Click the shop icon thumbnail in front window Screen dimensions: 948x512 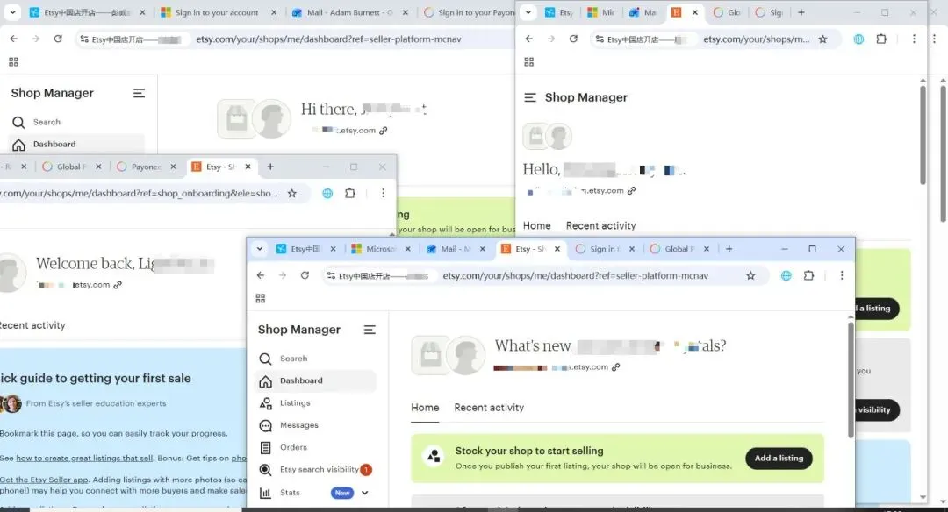click(x=430, y=355)
